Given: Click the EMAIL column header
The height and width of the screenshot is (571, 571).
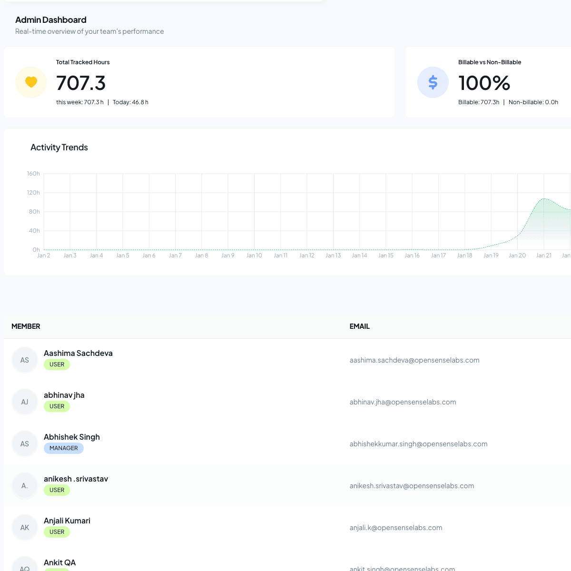Looking at the screenshot, I should [x=359, y=326].
